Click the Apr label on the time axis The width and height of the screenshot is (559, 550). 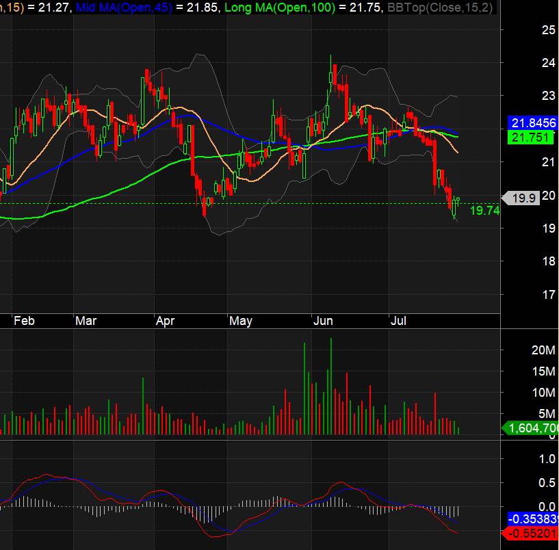(x=166, y=320)
